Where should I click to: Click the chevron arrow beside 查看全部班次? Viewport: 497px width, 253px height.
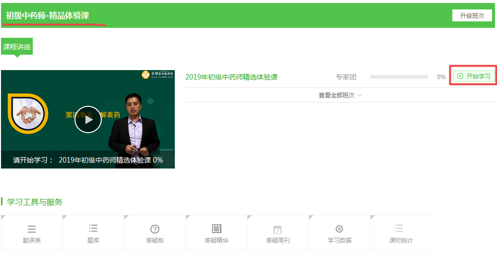360,95
